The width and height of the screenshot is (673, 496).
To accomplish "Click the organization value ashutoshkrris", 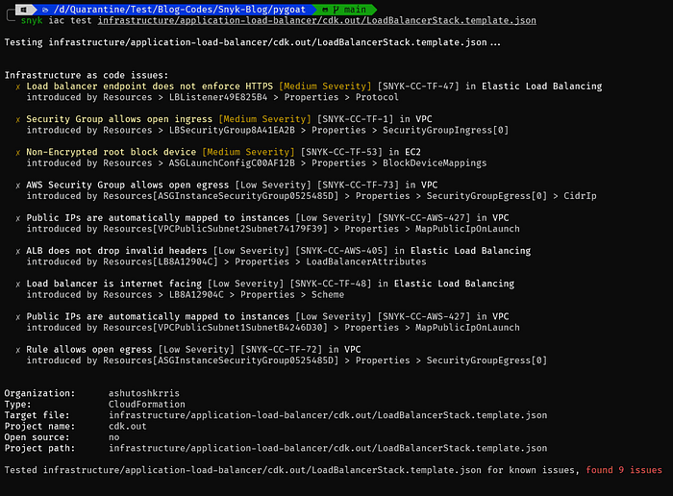I will click(144, 393).
